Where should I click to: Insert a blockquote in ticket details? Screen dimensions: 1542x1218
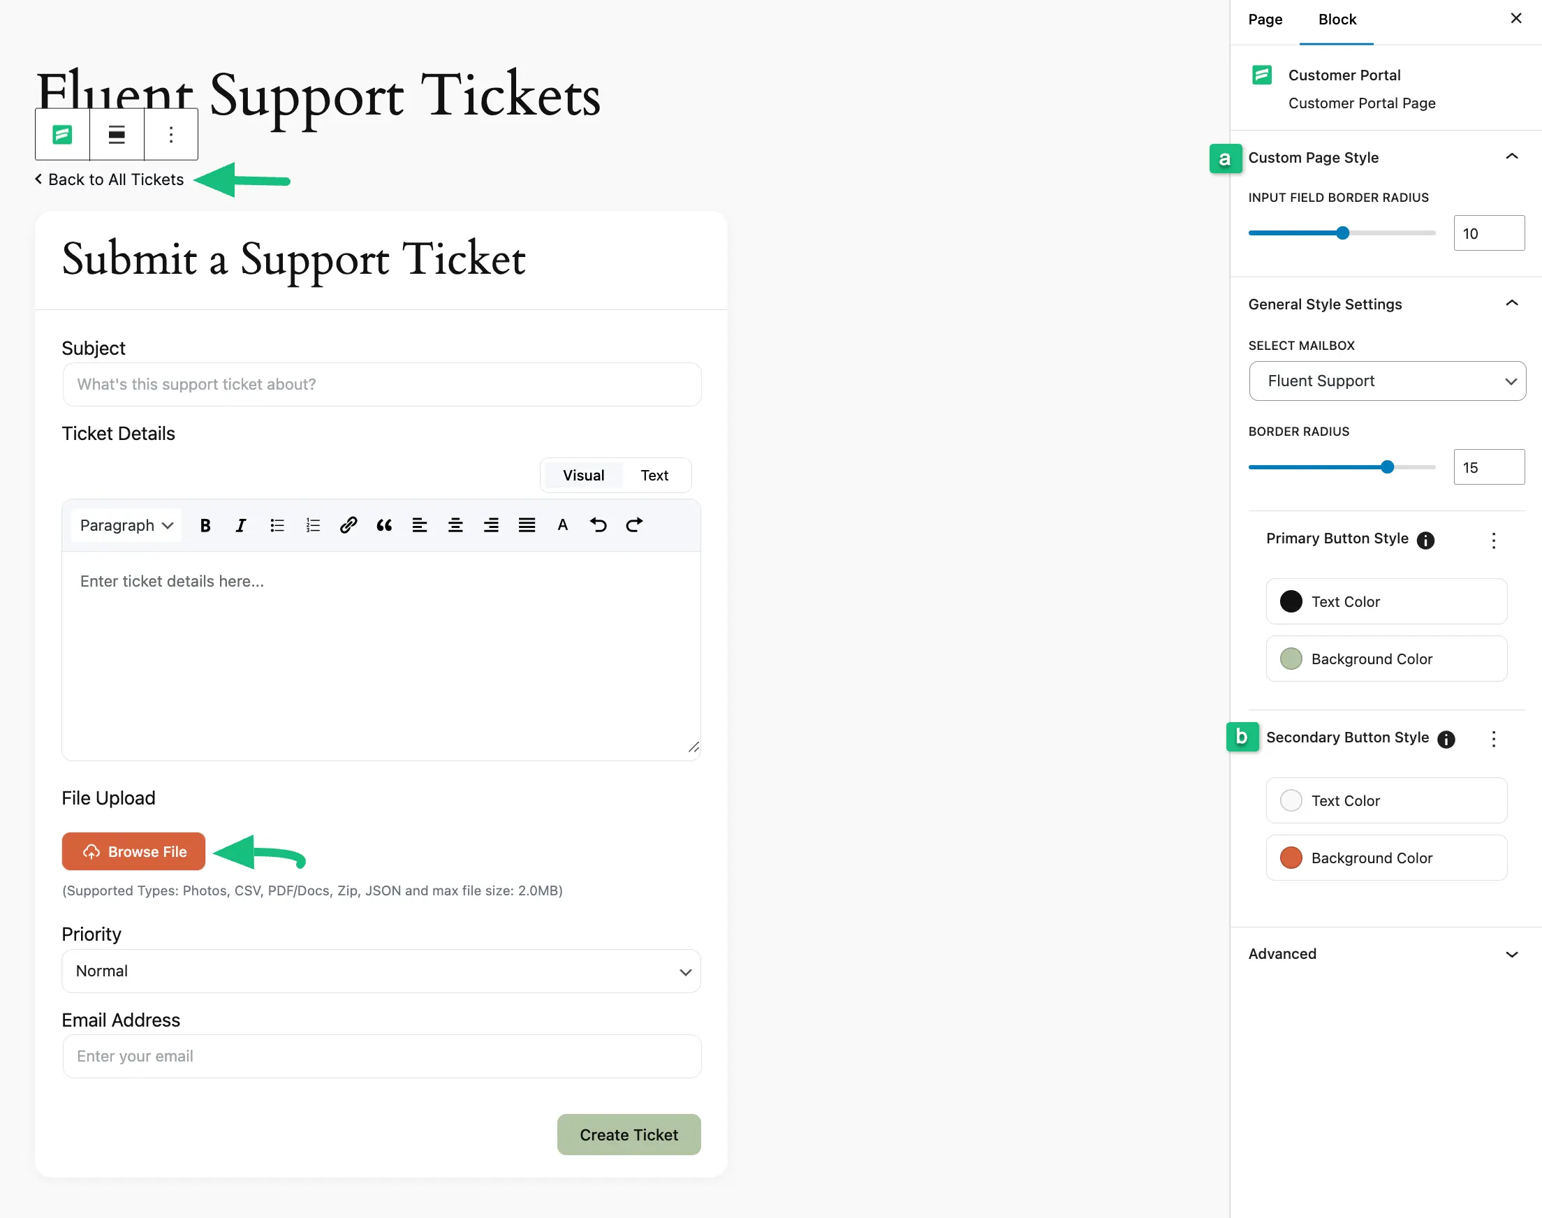pyautogui.click(x=384, y=526)
